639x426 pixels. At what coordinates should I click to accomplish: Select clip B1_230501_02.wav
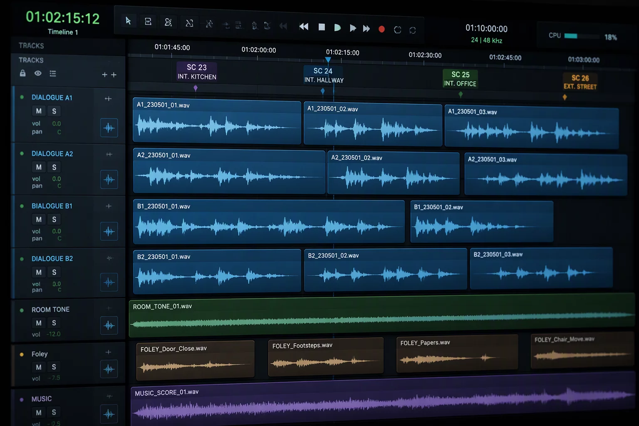click(x=482, y=222)
